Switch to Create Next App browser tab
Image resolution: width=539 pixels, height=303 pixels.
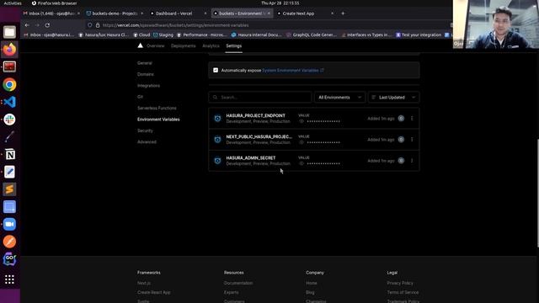pyautogui.click(x=305, y=13)
